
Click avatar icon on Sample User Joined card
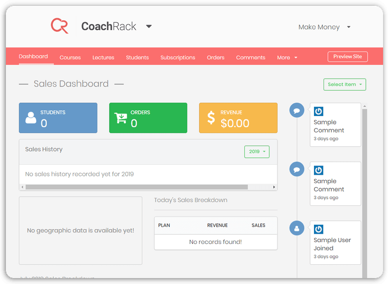coord(318,229)
